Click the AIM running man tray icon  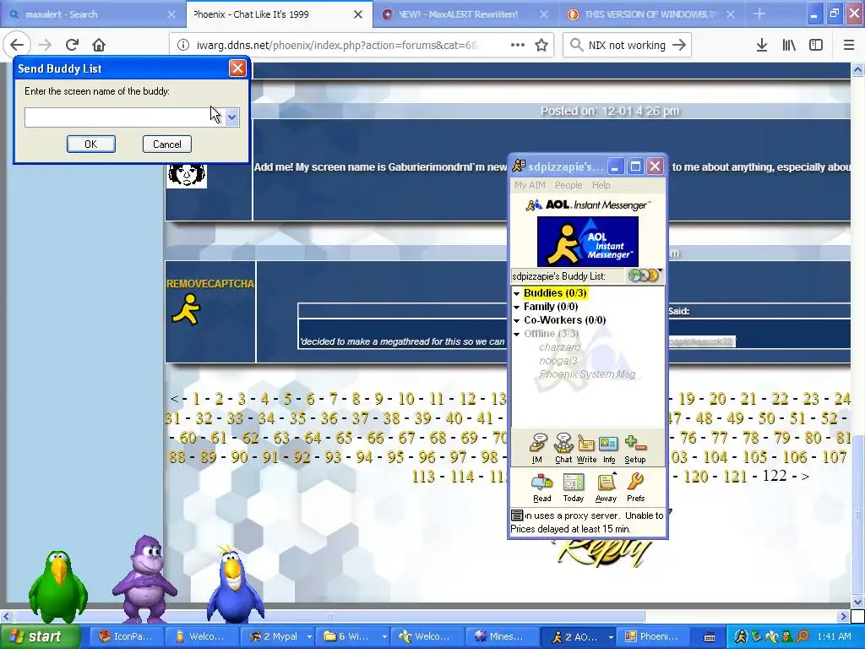click(740, 636)
